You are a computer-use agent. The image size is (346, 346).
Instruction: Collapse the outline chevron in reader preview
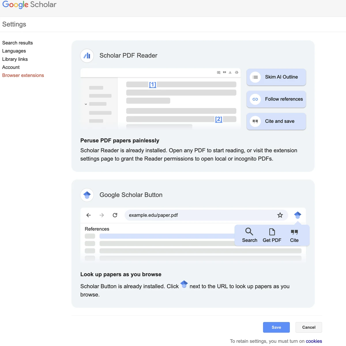(86, 104)
